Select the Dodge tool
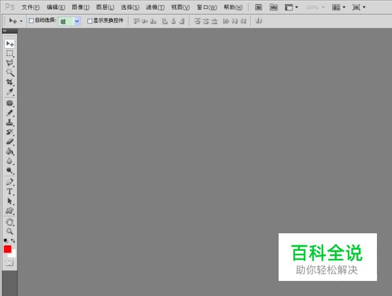The height and width of the screenshot is (296, 392). 10,171
